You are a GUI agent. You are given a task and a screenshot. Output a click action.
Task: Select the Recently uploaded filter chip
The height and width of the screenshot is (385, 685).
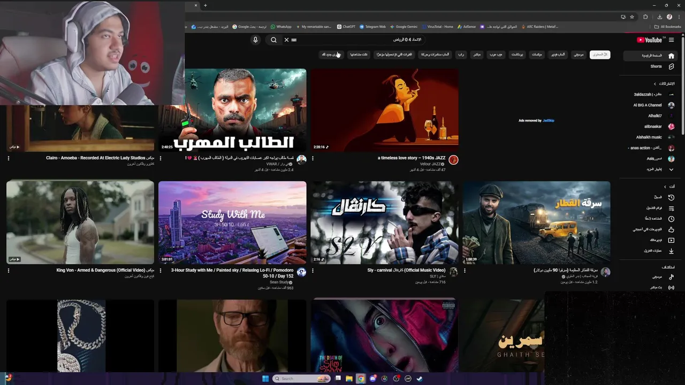coord(394,55)
